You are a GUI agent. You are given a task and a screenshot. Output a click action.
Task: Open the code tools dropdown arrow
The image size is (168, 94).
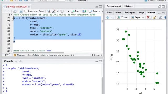point(57,11)
